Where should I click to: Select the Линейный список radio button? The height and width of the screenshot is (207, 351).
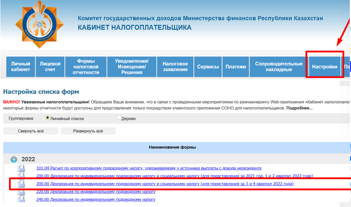(x=48, y=118)
